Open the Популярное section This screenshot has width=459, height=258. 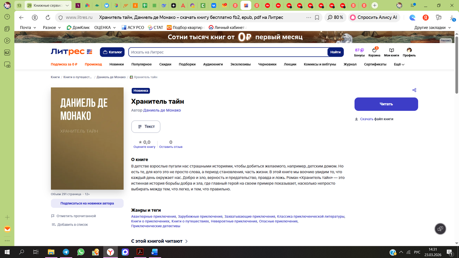(x=142, y=64)
